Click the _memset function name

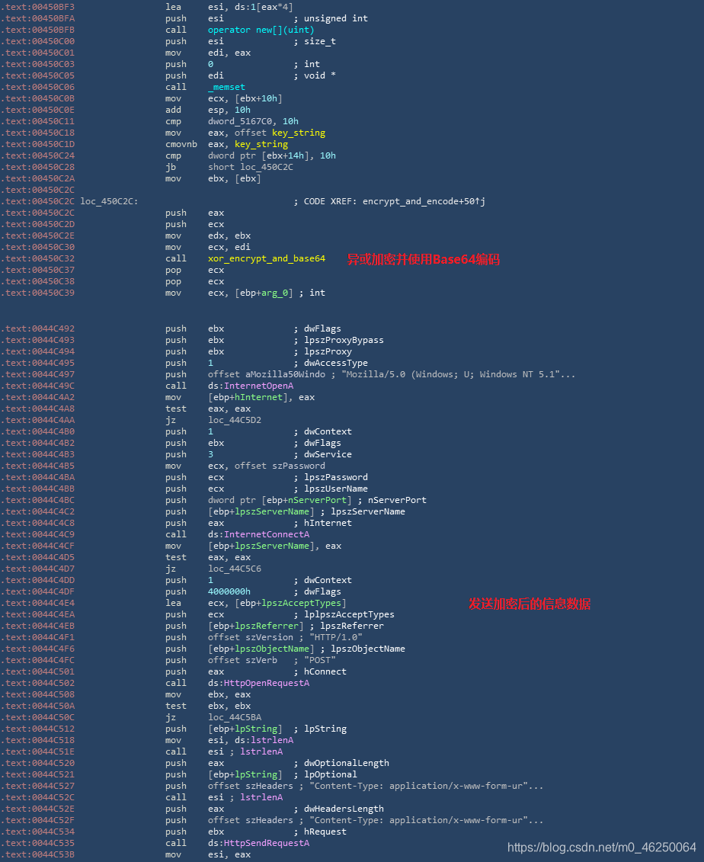click(226, 87)
